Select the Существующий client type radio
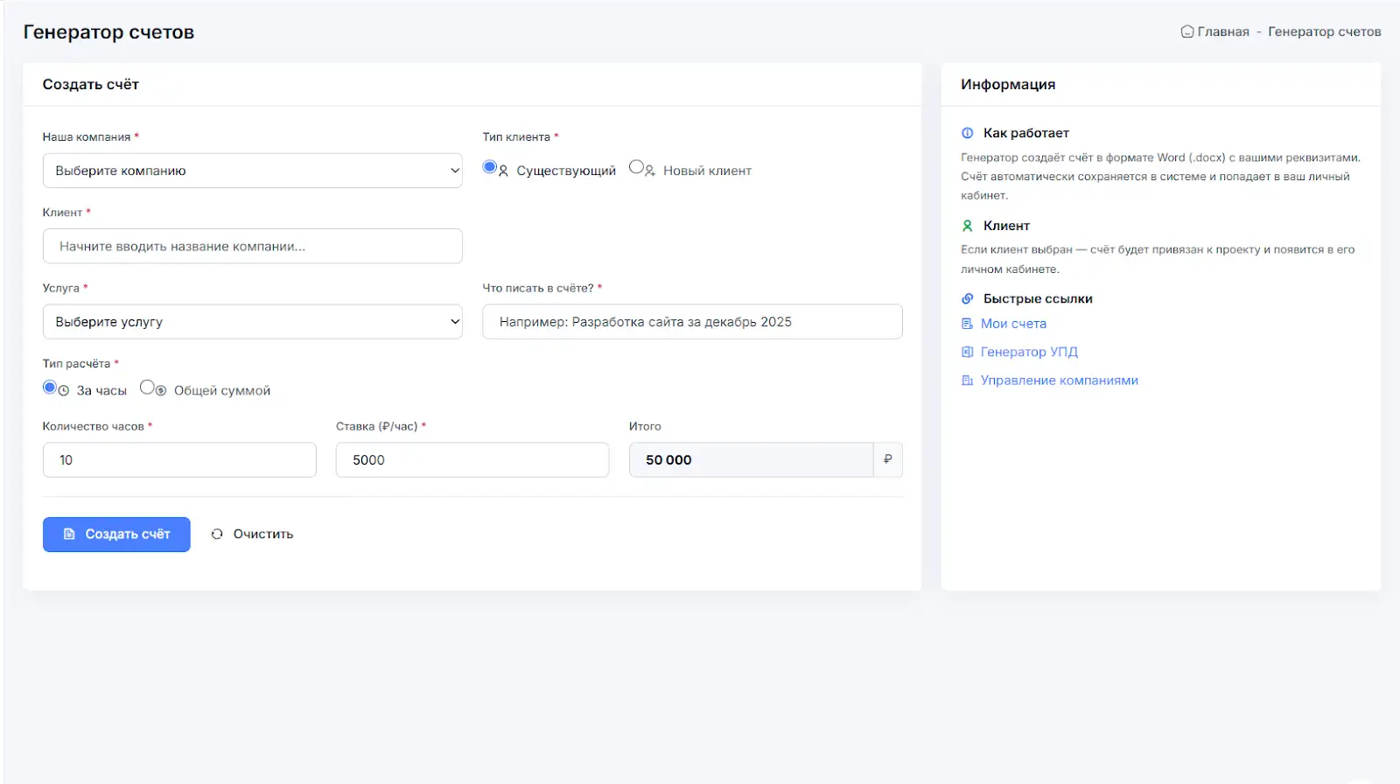This screenshot has height=784, width=1400. click(490, 167)
